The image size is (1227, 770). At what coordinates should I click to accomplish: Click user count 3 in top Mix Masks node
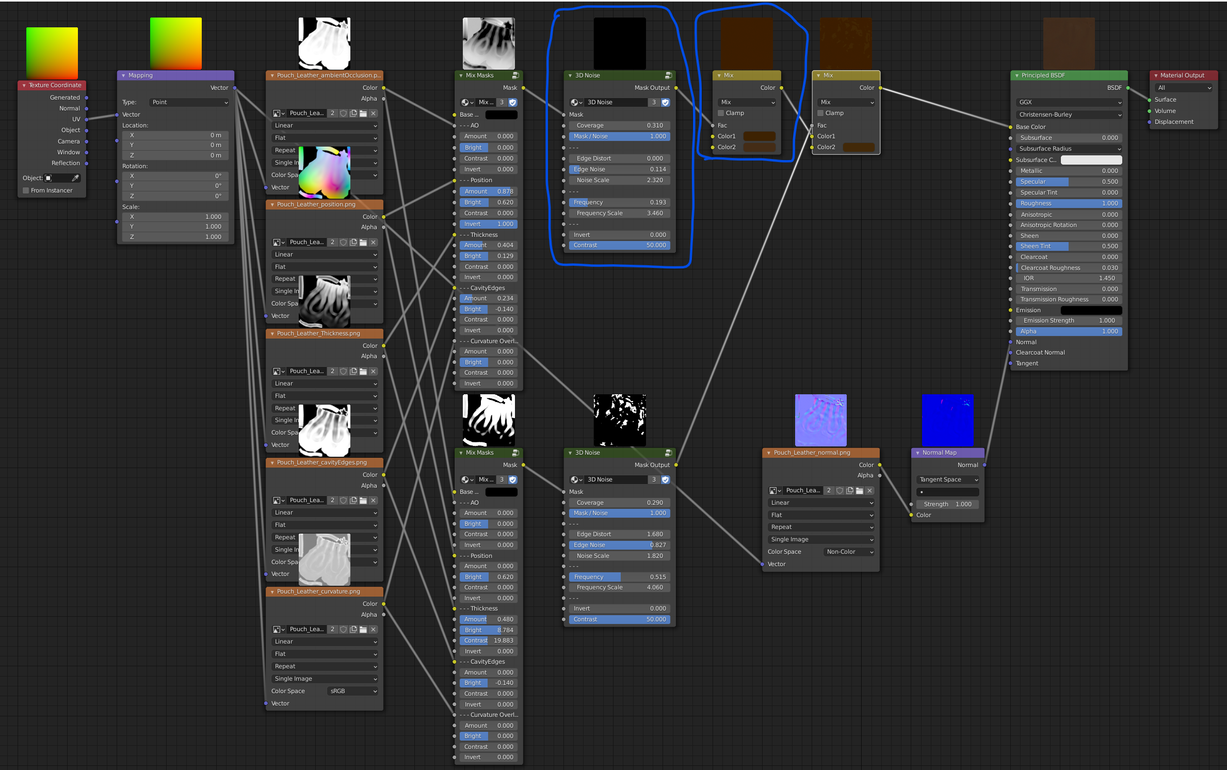click(x=502, y=103)
